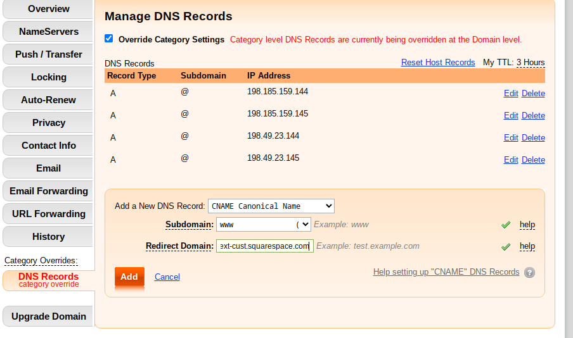
Task: Open Help setting up CNAME DNS Records
Action: click(x=446, y=272)
